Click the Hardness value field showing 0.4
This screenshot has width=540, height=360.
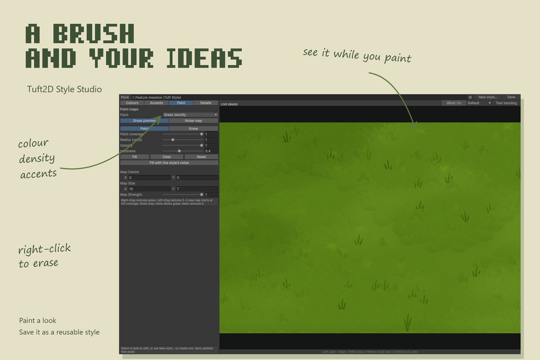point(211,151)
